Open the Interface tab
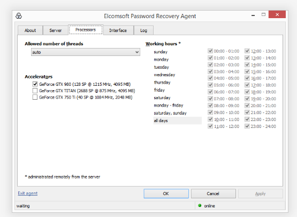297x217 pixels. 118,30
